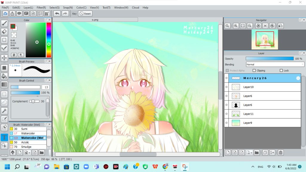The image size is (306, 172).
Task: Click the export/share icon in toolbar
Action: [12, 13]
